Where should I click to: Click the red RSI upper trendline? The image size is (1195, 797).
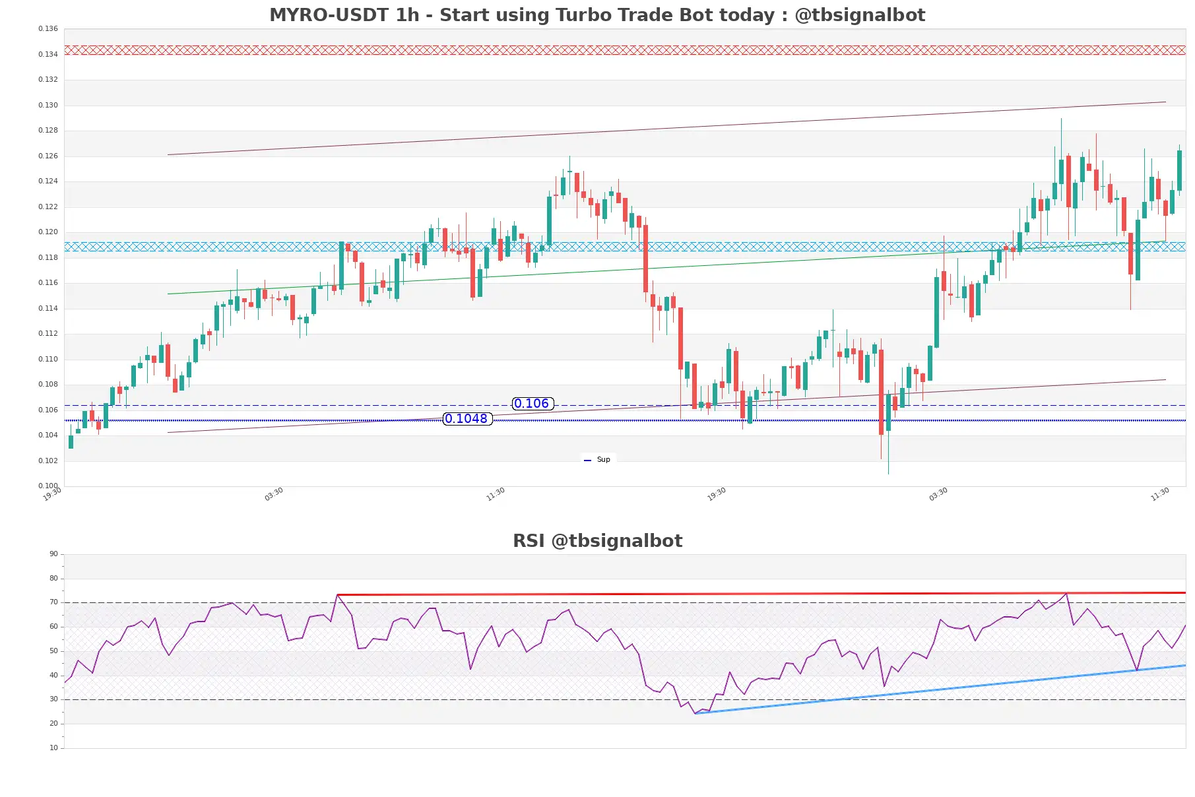(x=761, y=594)
